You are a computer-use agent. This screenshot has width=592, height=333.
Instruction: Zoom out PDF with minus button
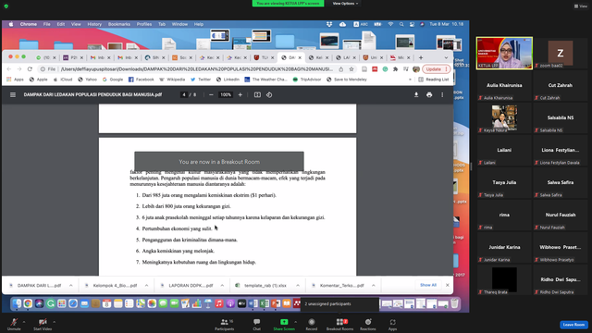(211, 94)
